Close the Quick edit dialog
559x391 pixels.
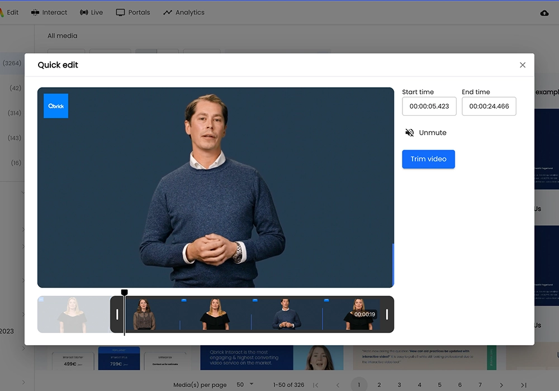[x=523, y=65]
